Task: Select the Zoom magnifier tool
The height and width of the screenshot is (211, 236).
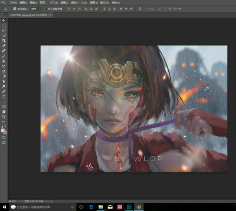Action: tap(4, 117)
